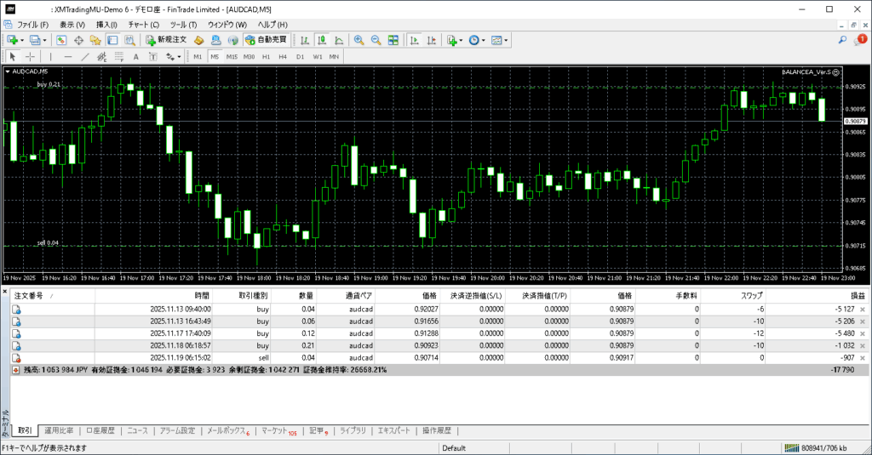Toggle chart auto scroll button

click(x=414, y=40)
